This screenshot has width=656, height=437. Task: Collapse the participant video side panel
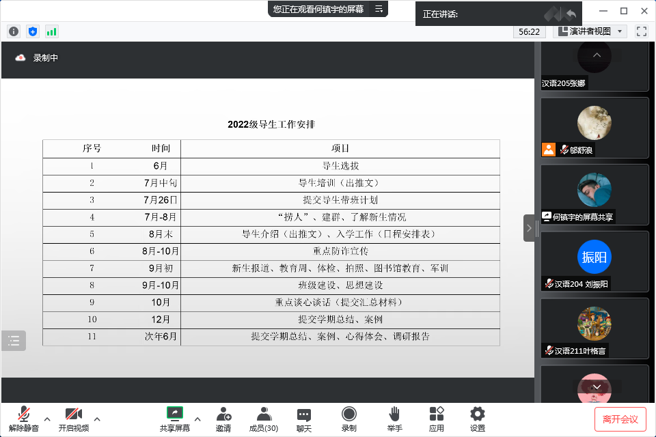tap(529, 228)
